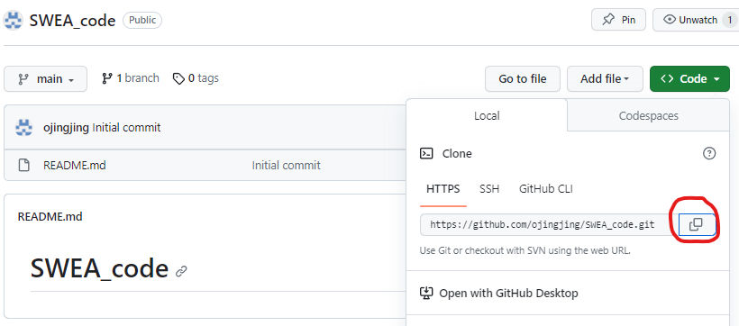The height and width of the screenshot is (326, 739).
Task: Select the GitHub CLI clone option
Action: tap(546, 189)
